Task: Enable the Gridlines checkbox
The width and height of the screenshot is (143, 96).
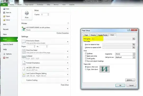Action: tap(86, 54)
